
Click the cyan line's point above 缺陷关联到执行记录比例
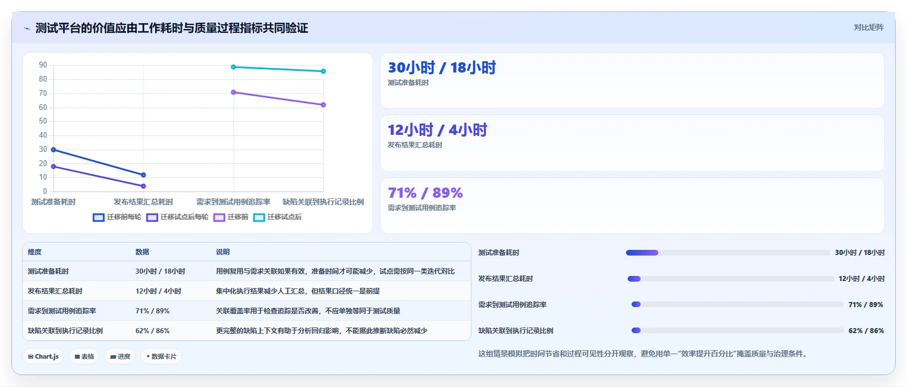(x=323, y=71)
